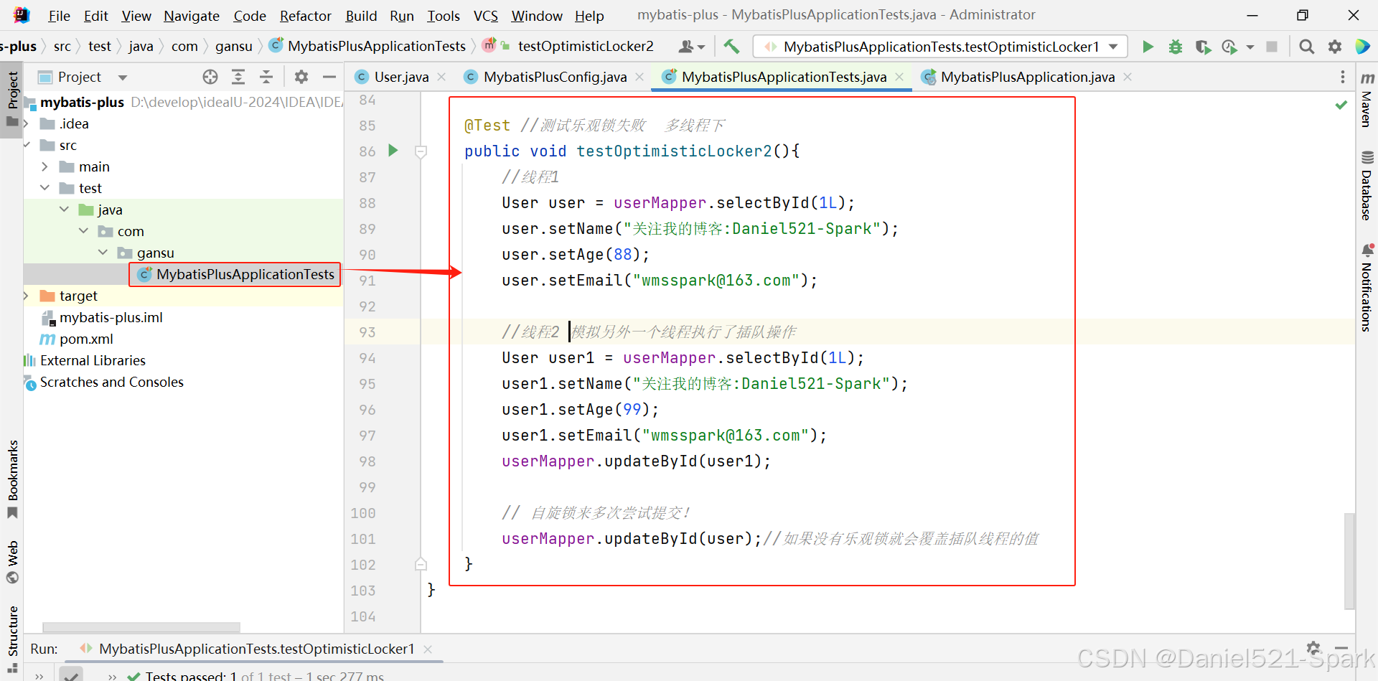Hide the Project panel with minus icon

pyautogui.click(x=329, y=77)
